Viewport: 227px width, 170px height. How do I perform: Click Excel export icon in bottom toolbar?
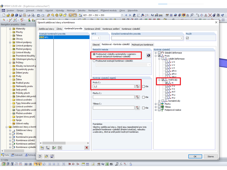coord(107,164)
